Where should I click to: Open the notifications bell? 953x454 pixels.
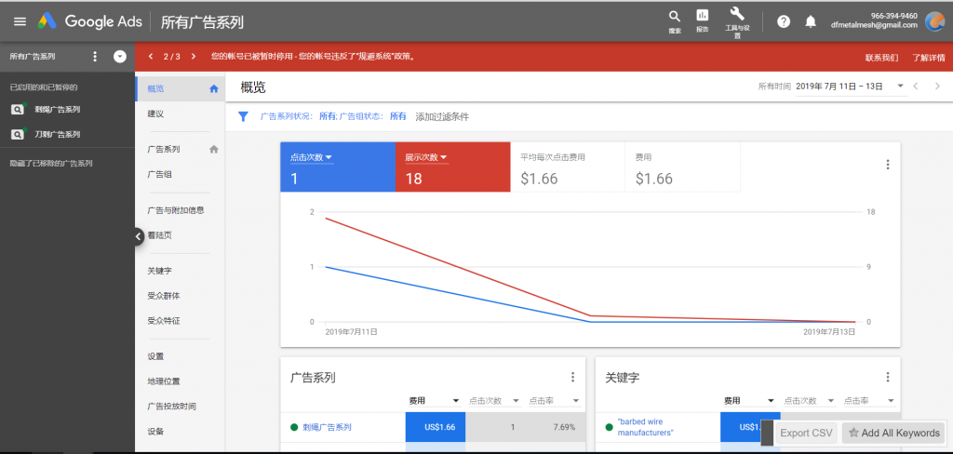pyautogui.click(x=811, y=21)
